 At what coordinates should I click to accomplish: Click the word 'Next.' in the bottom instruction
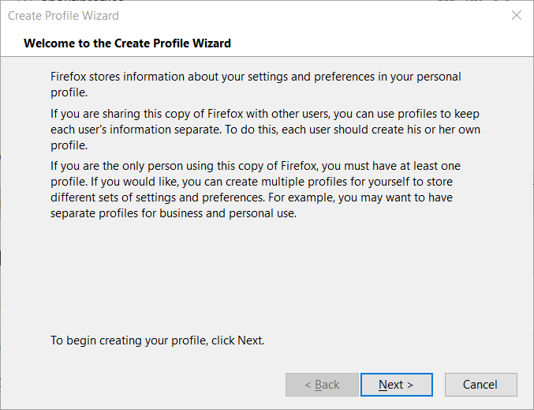251,340
